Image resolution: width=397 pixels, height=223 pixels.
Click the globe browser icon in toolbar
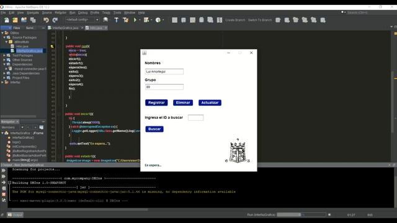[x=105, y=20]
